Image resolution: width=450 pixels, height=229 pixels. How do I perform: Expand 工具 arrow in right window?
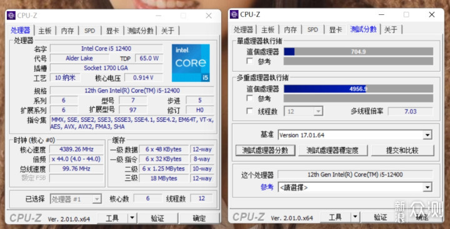[355, 217]
